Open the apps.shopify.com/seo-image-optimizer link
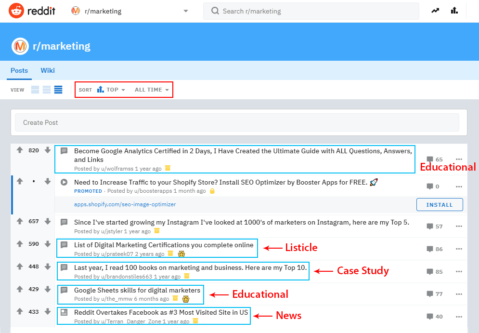Screen dimensions: 479x333 [125, 204]
